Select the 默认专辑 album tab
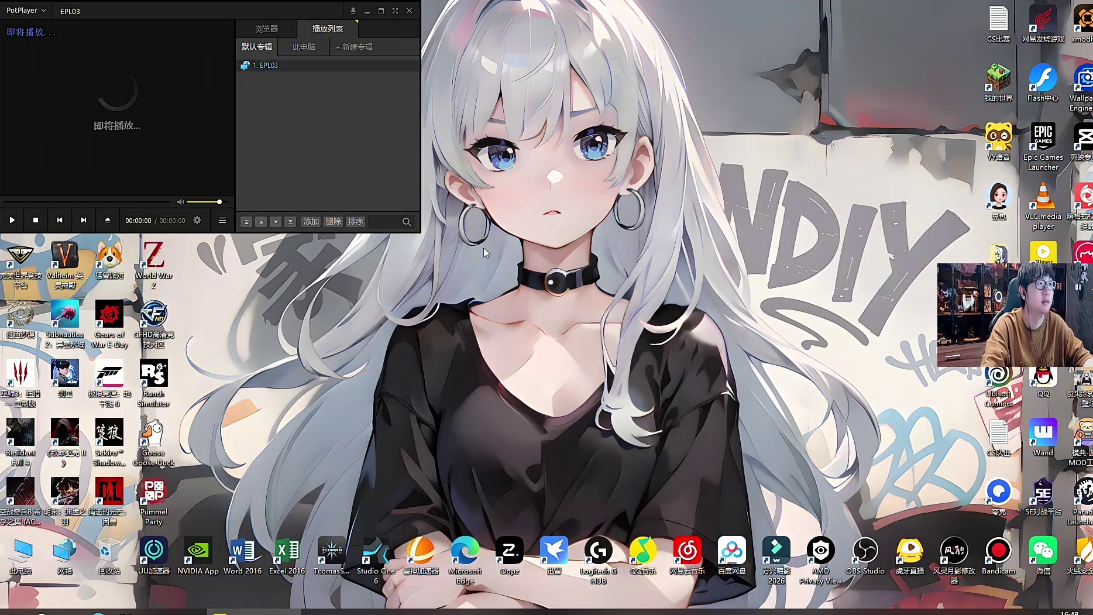This screenshot has width=1093, height=615. [257, 47]
